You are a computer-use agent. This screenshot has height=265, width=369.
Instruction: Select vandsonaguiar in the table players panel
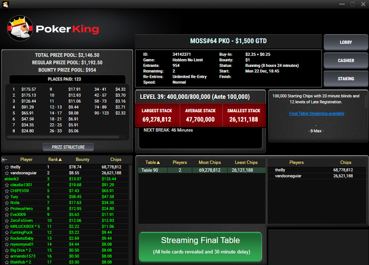tap(317, 175)
